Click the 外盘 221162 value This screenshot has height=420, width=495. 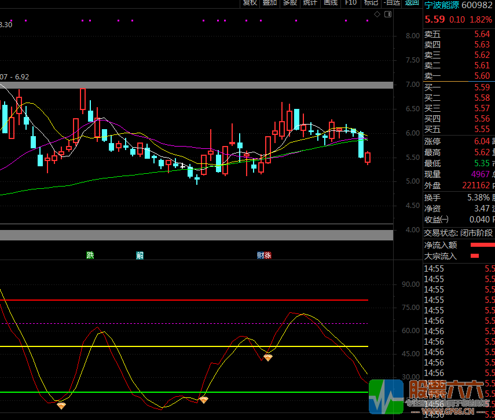[476, 185]
